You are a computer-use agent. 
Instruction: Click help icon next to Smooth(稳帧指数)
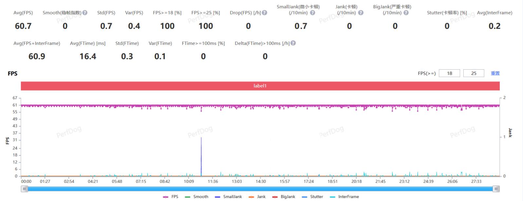coord(85,13)
